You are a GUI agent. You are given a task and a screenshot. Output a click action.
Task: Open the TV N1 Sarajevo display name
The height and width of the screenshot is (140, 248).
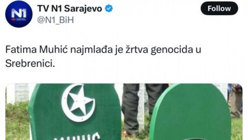click(70, 8)
